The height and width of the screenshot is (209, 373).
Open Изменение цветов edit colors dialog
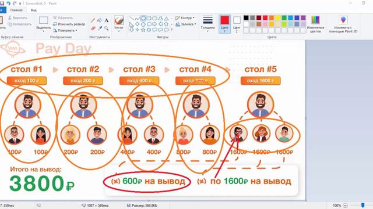coord(315,24)
